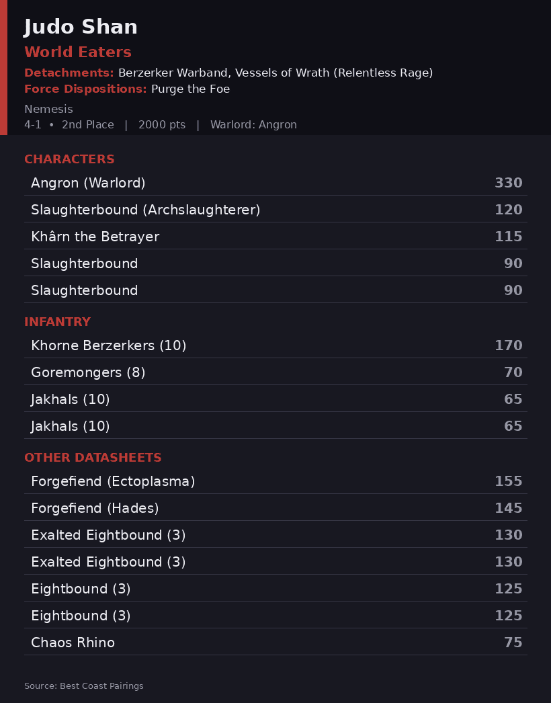Click the 2nd Place result text
The image size is (551, 703).
pyautogui.click(x=88, y=124)
